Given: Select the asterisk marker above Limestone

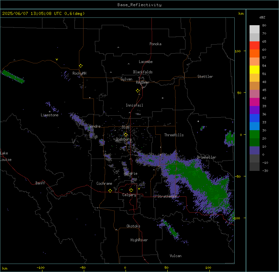Looking at the screenshot, I should tap(50, 112).
